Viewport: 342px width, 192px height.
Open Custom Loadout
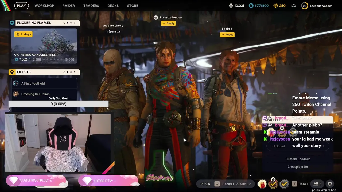(298, 159)
